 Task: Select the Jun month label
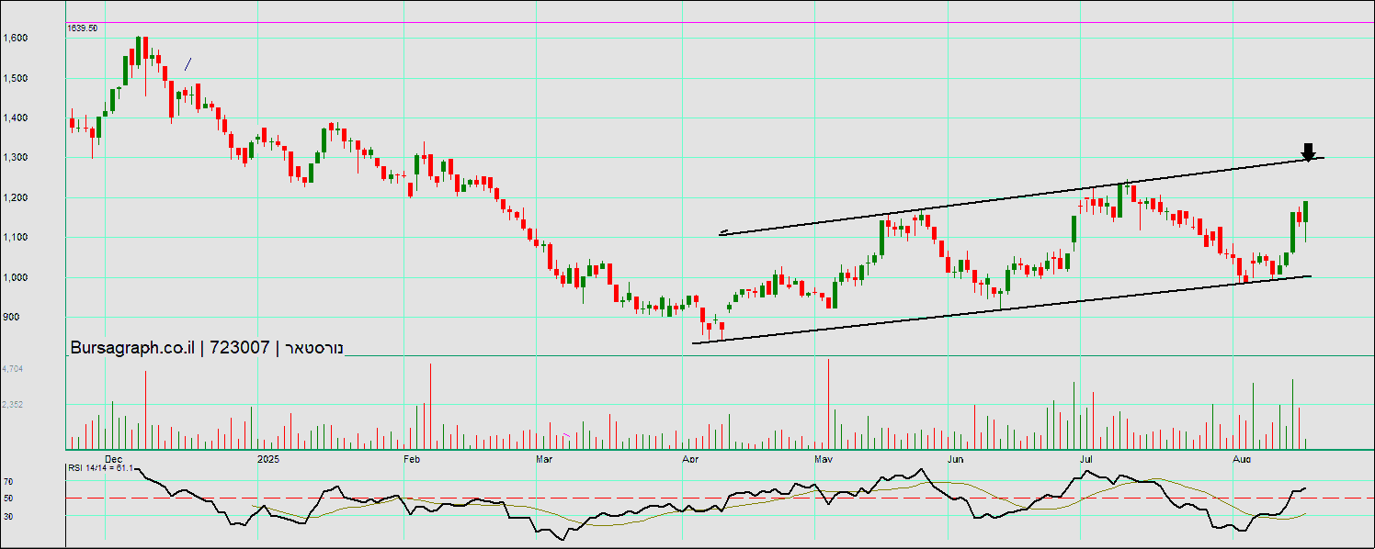tap(956, 458)
